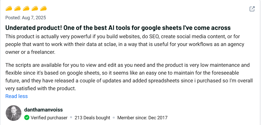Viewport: 261px width, 125px height.
Task: Open the danthamanvoiss username
Action: pos(43,110)
